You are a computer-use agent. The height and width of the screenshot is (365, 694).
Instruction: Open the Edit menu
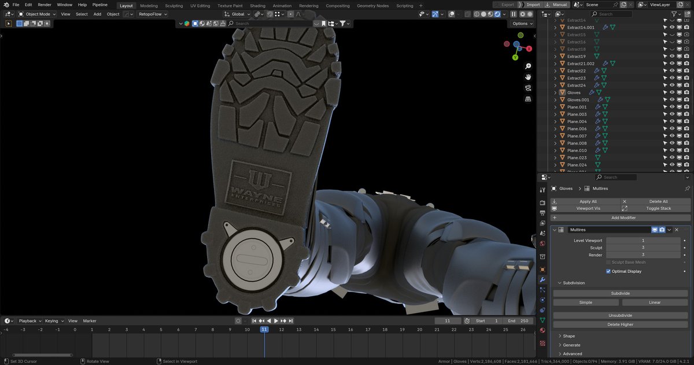(x=28, y=5)
